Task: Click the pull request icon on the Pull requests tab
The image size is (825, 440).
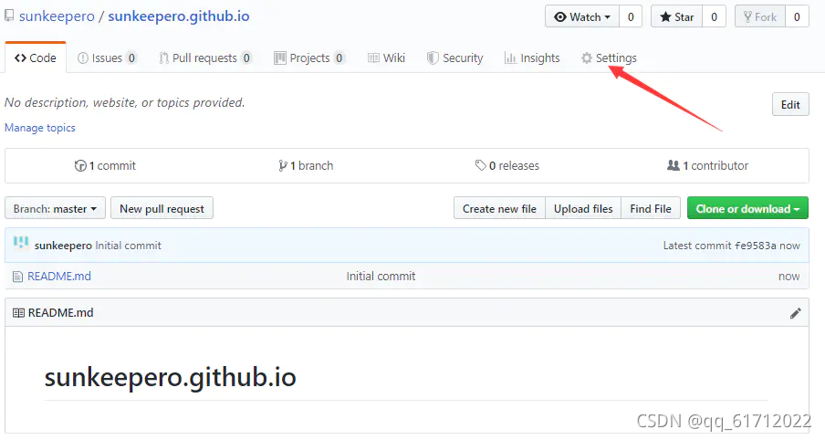Action: 163,58
